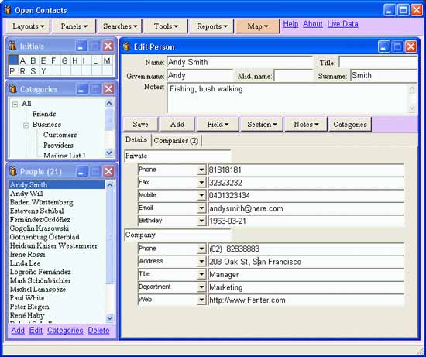Viewport: 426px width, 357px height.
Task: Click the People list scroll down arrow
Action: point(110,318)
